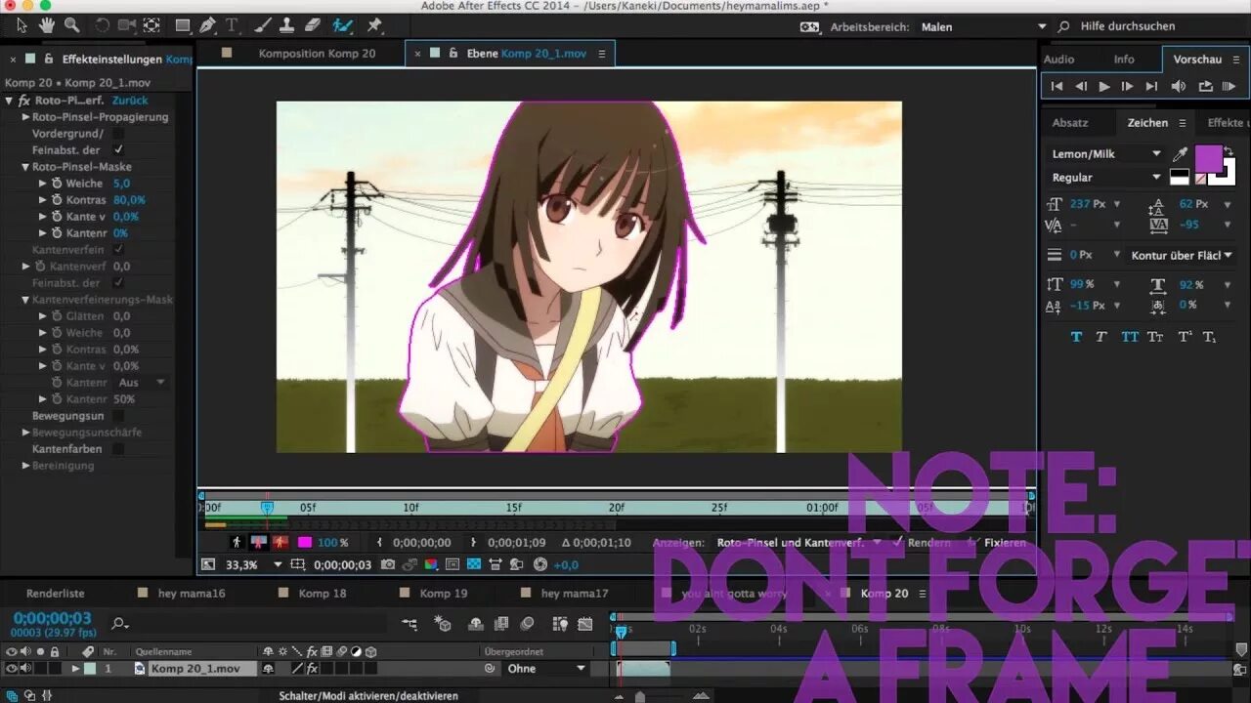Toggle alpha view of Roto Brush
Screen dimensions: 1251x703
coord(236,542)
